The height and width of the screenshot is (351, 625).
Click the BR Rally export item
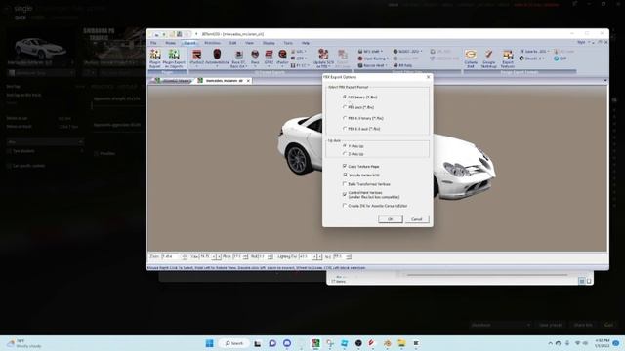[402, 65]
